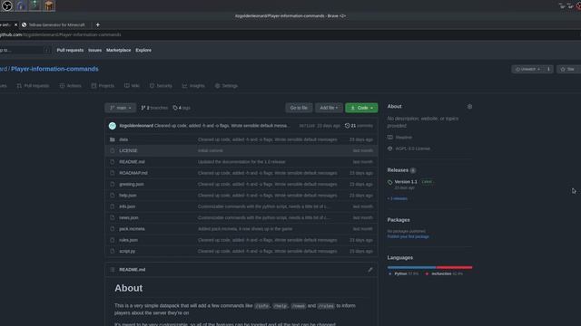Open the README outline list icon

(x=113, y=270)
